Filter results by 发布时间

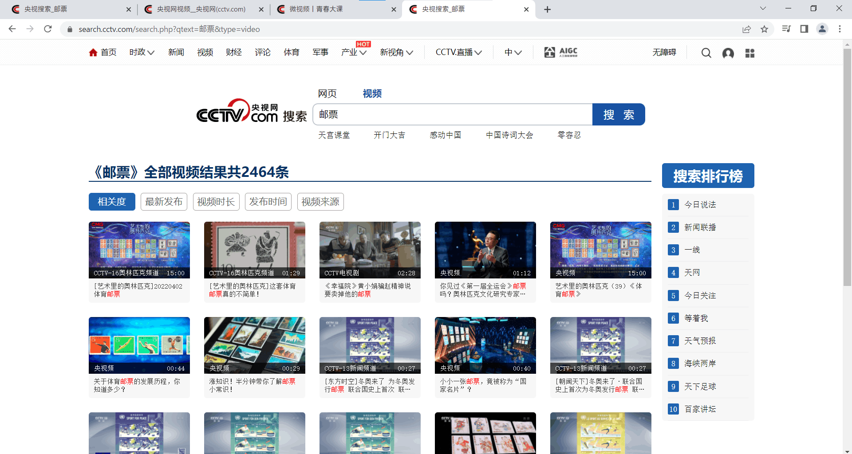click(x=268, y=202)
